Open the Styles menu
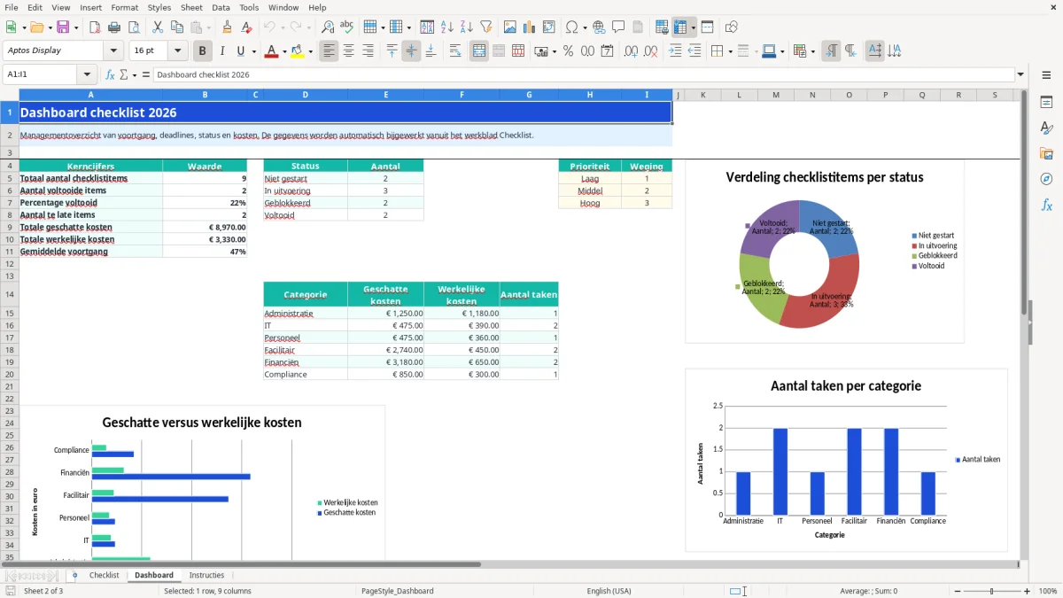 click(x=159, y=7)
